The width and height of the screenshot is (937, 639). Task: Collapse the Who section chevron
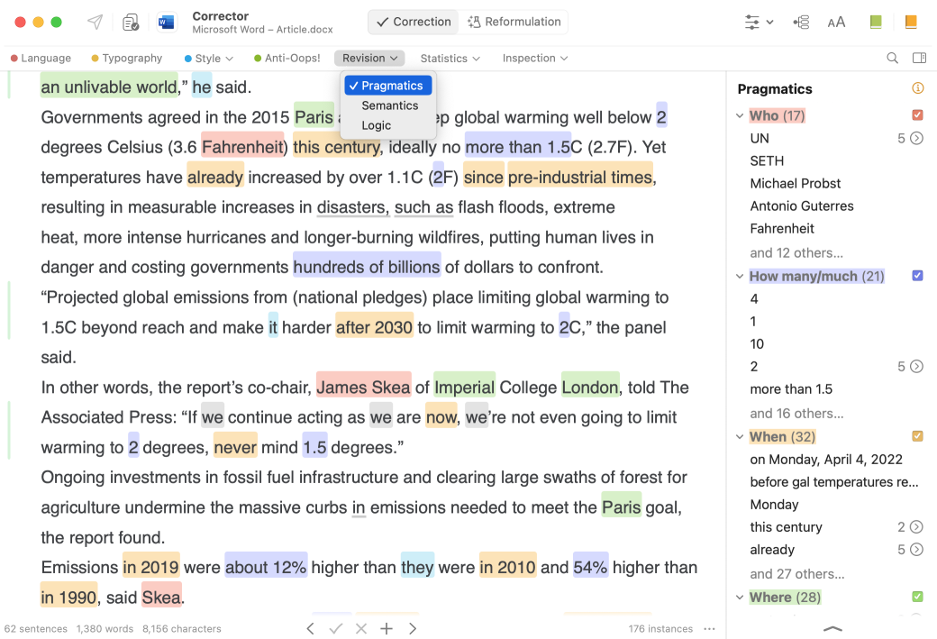coord(740,115)
